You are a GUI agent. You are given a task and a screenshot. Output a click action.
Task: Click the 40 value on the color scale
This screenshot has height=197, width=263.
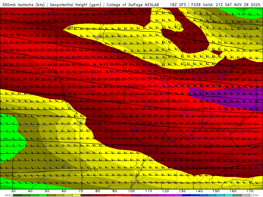(30, 191)
